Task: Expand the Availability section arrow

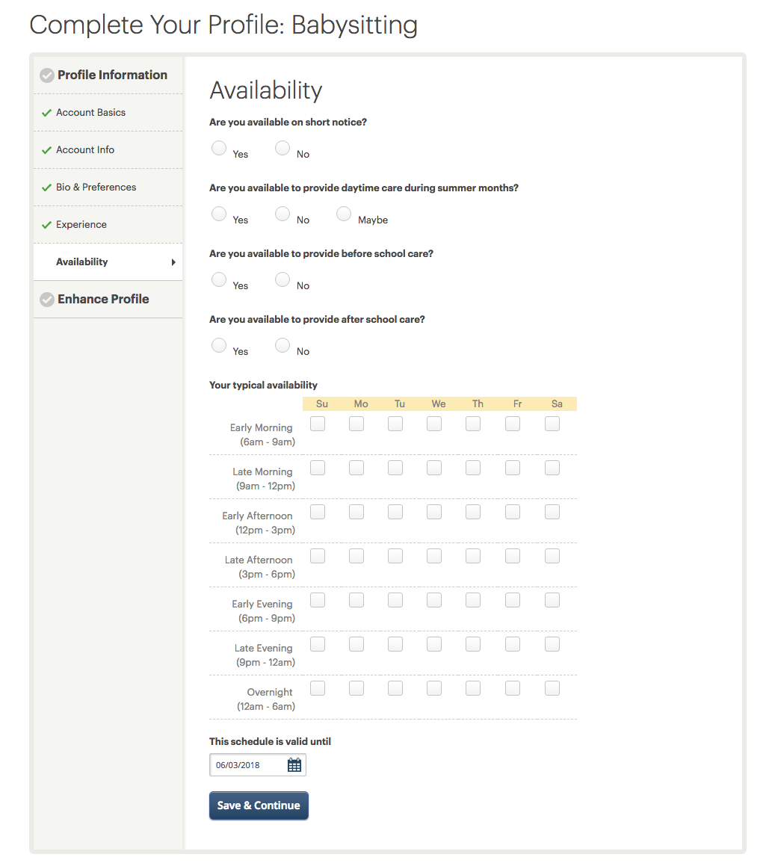Action: [173, 262]
